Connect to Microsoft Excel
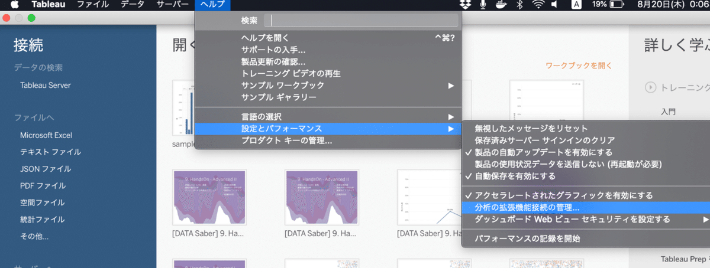710x268 pixels. 46,135
